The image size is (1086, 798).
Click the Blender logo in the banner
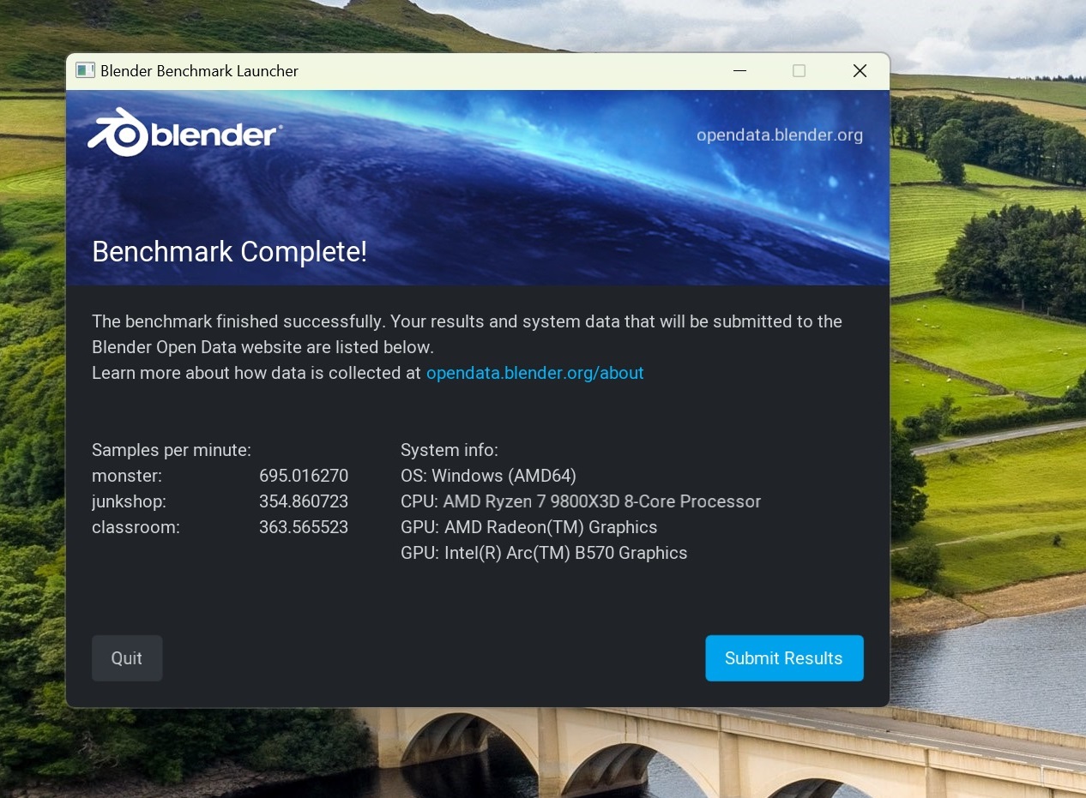[x=184, y=133]
